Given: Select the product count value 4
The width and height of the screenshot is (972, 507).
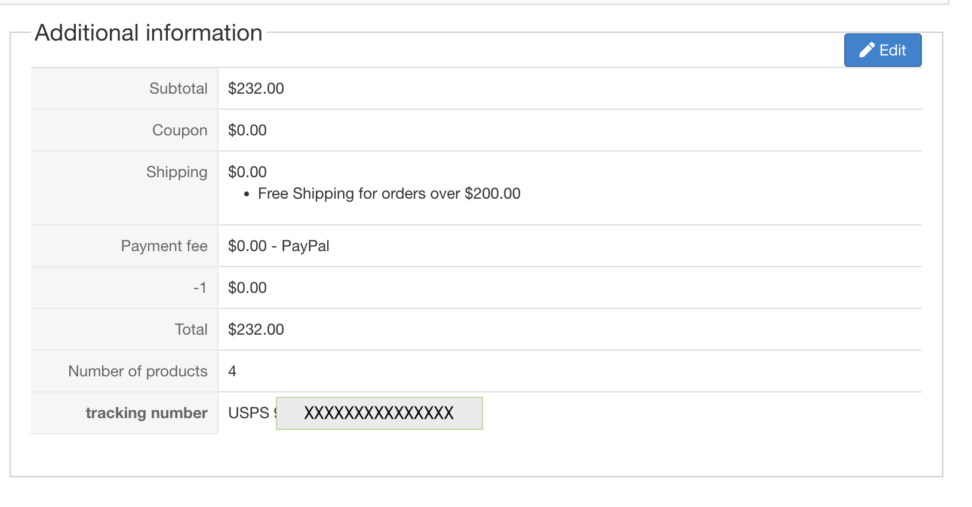Looking at the screenshot, I should tap(232, 371).
